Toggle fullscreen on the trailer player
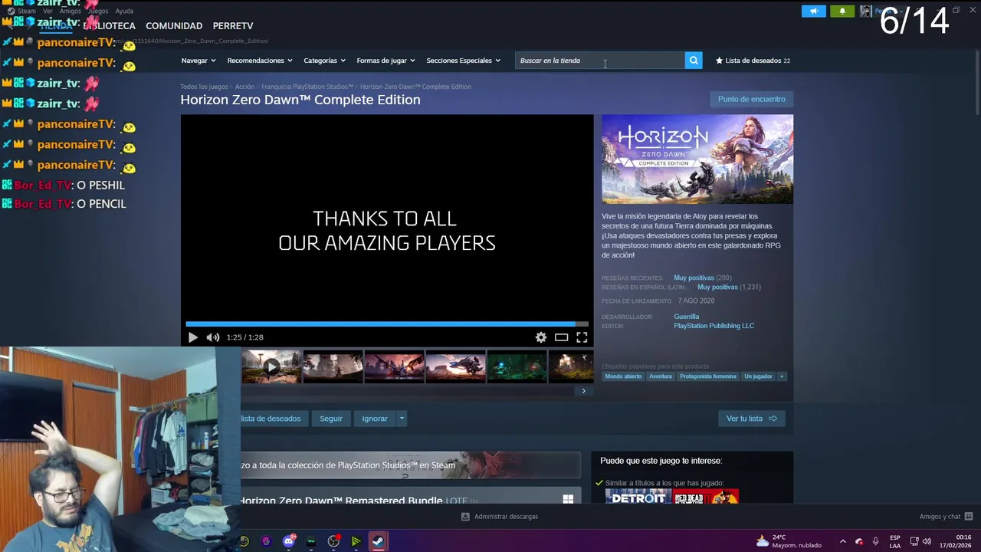This screenshot has width=981, height=552. (x=582, y=337)
